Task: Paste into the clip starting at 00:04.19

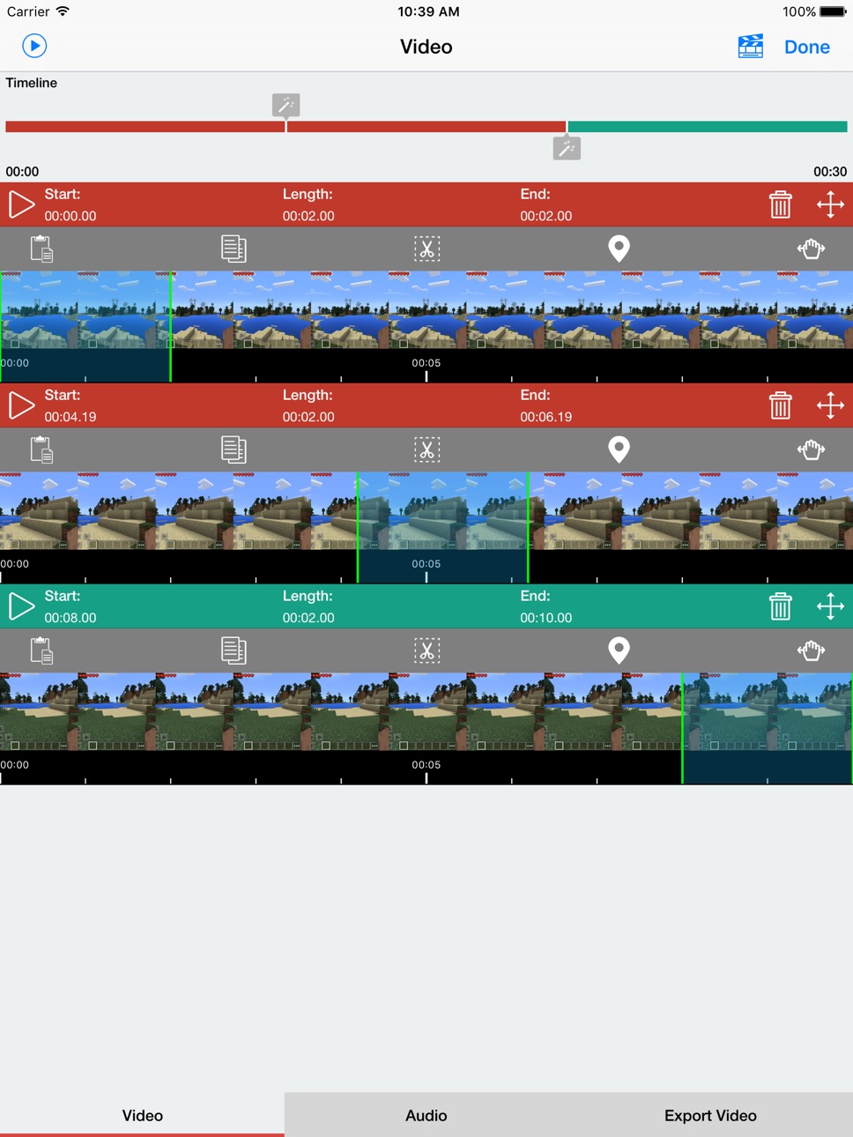Action: pos(41,450)
